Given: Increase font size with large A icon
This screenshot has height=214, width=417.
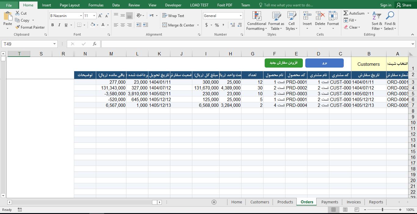Looking at the screenshot, I should pos(100,16).
